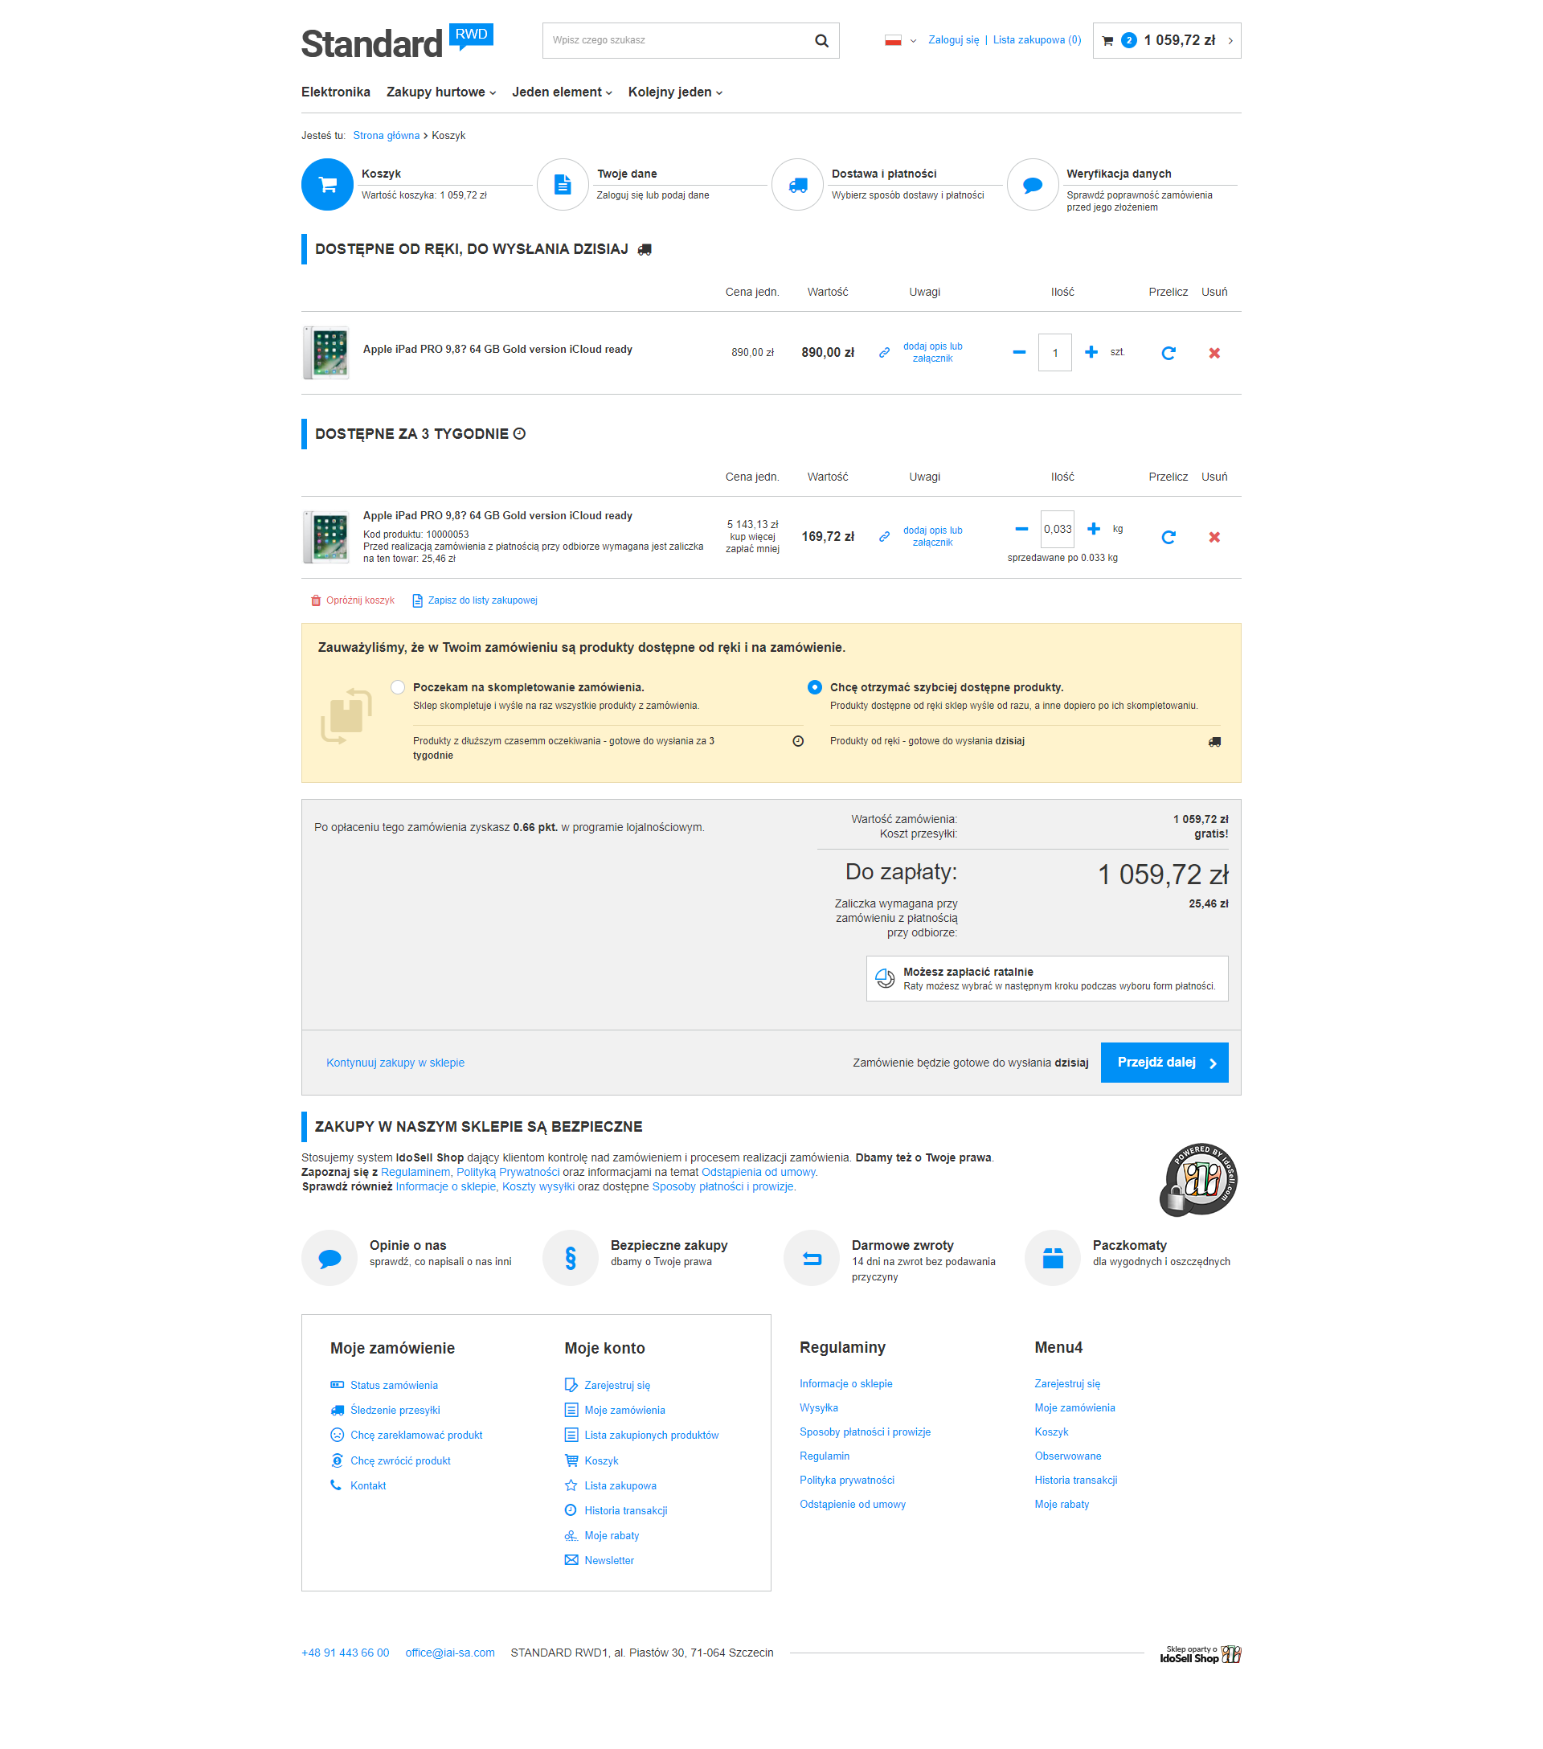Click Kontynuuj zakupy w sklepie

pos(395,1062)
